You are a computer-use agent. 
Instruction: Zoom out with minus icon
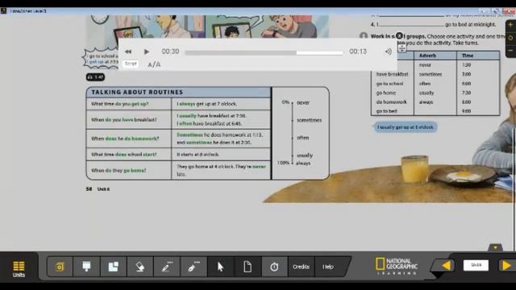click(510, 50)
